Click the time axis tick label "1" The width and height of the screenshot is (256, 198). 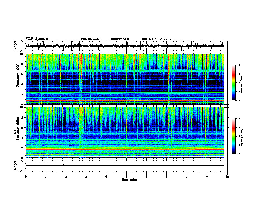point(46,177)
